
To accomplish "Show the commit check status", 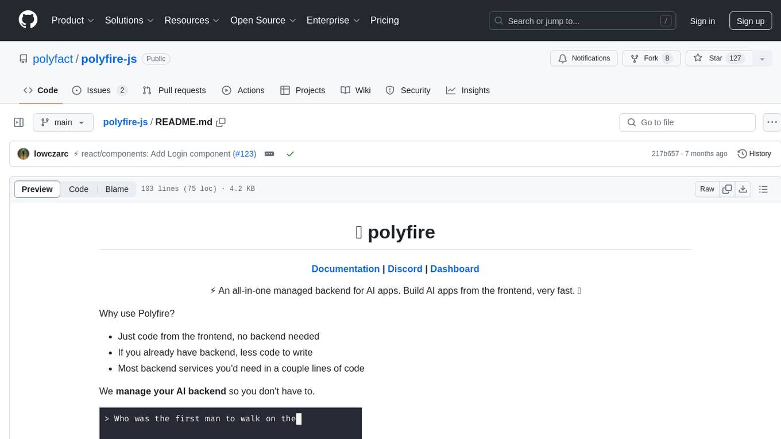I will (x=290, y=153).
